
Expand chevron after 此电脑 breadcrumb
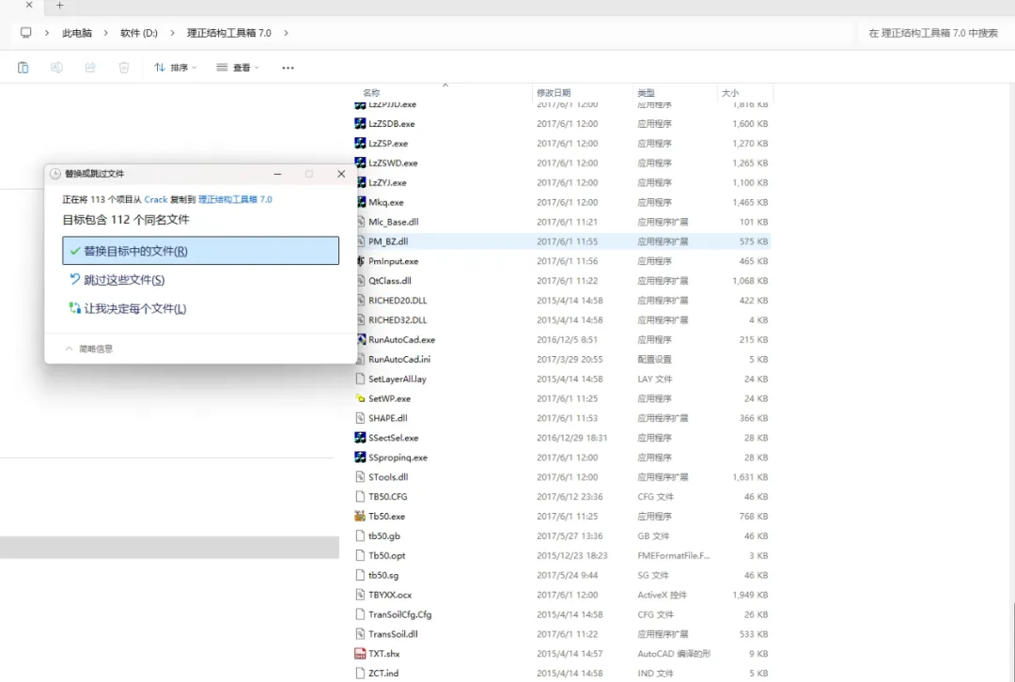point(105,33)
